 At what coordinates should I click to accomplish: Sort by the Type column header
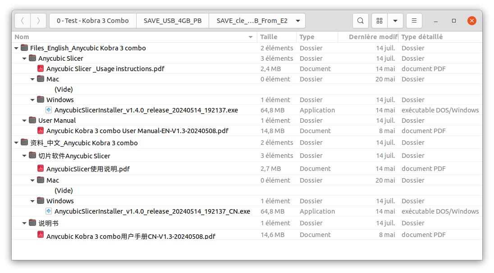coord(317,37)
